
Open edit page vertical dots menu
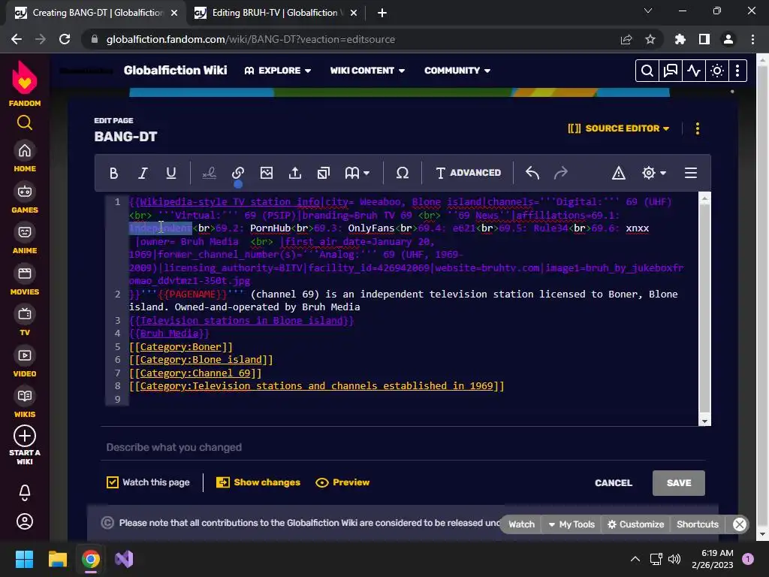tap(698, 128)
